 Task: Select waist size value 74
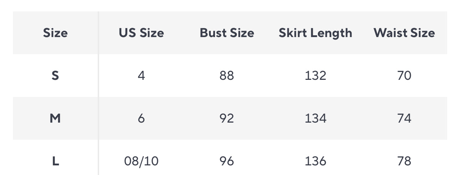[x=404, y=118]
